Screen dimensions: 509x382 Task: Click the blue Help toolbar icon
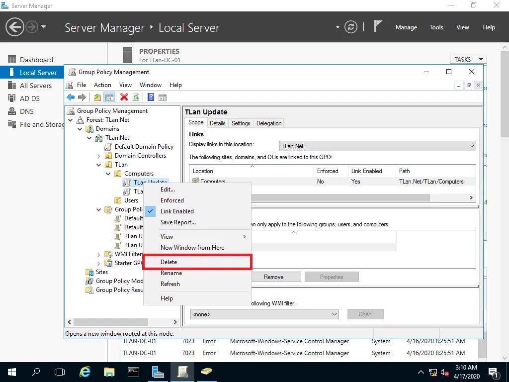(x=151, y=97)
